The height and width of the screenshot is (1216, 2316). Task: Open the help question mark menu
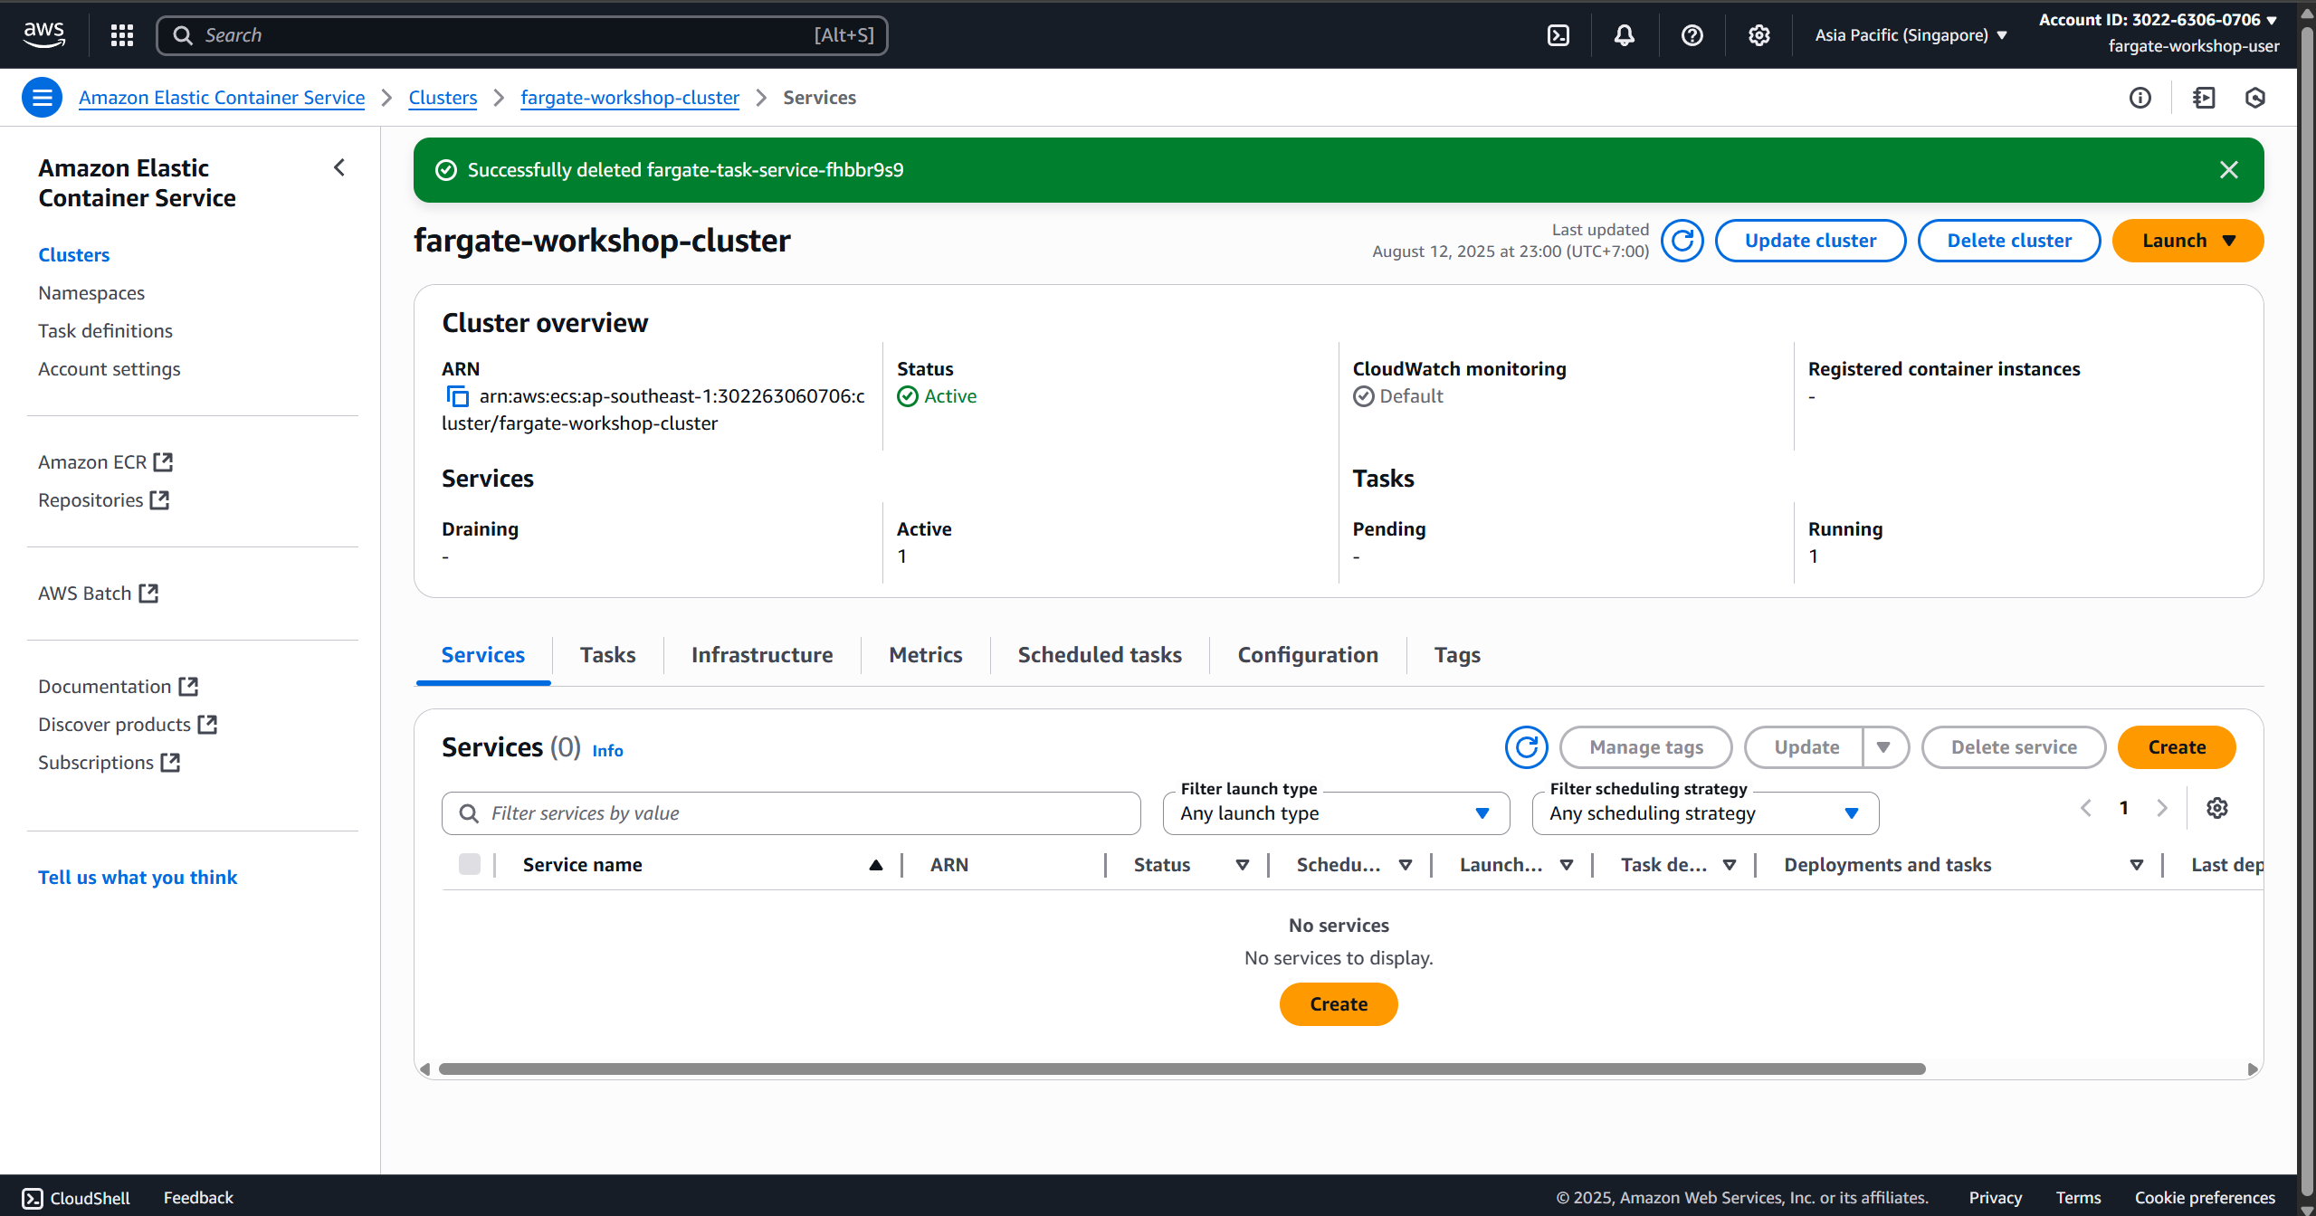point(1692,35)
